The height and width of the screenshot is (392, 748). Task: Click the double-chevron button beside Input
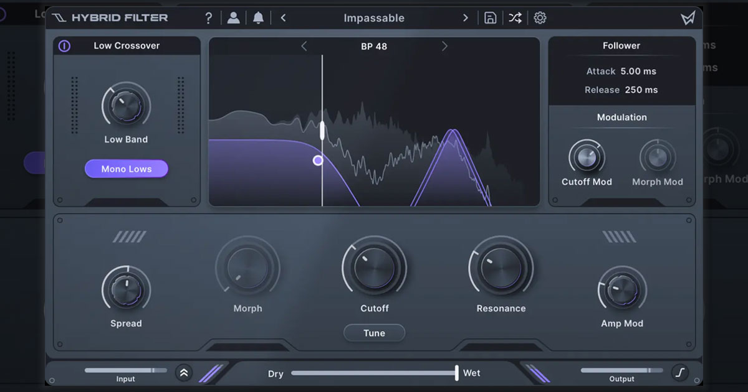[183, 373]
